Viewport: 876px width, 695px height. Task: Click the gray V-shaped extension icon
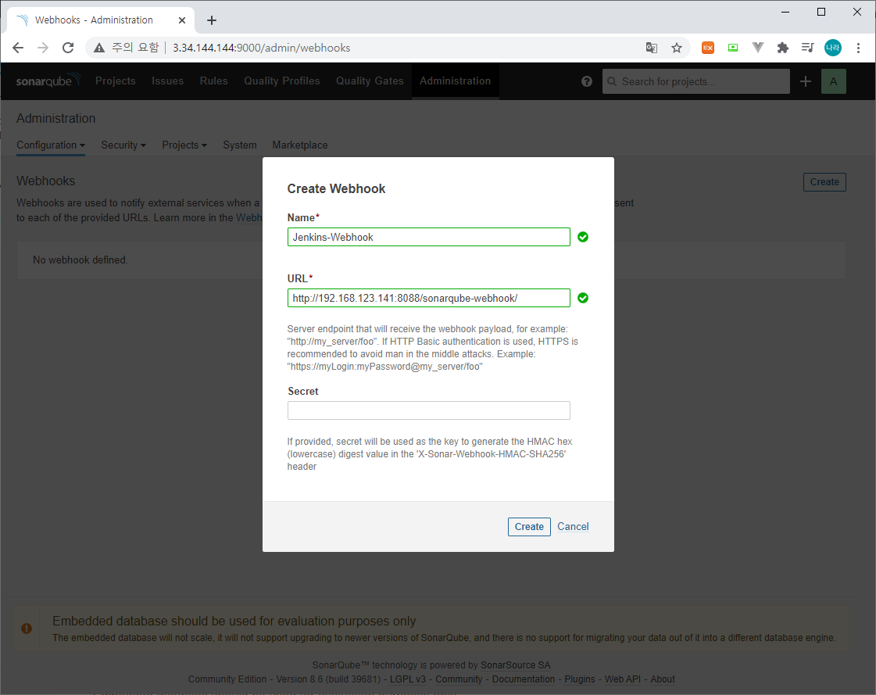click(757, 48)
